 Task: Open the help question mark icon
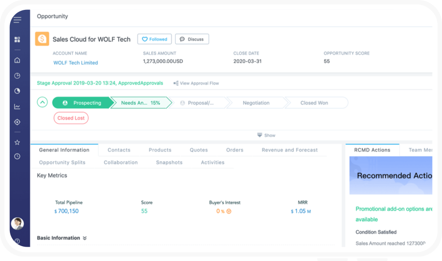(x=17, y=241)
